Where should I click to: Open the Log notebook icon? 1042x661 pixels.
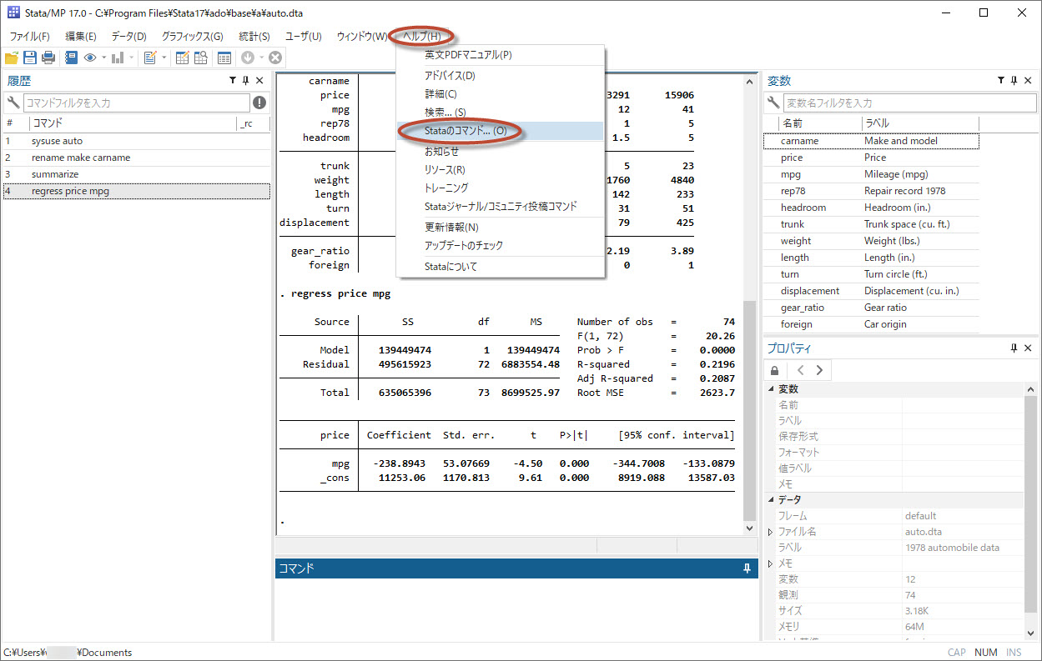point(71,58)
